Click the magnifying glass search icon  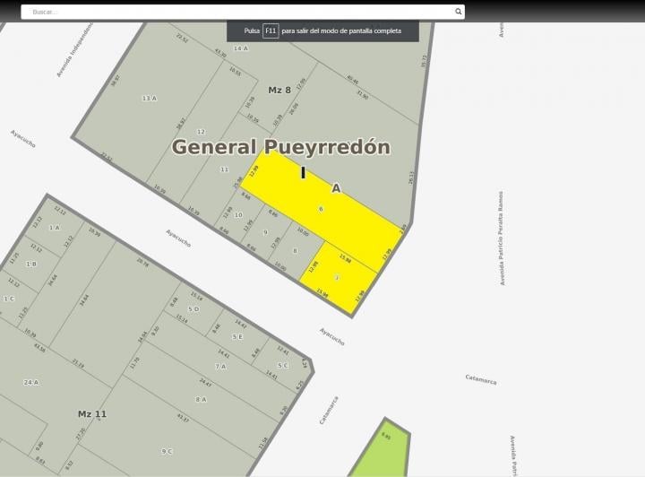(458, 12)
